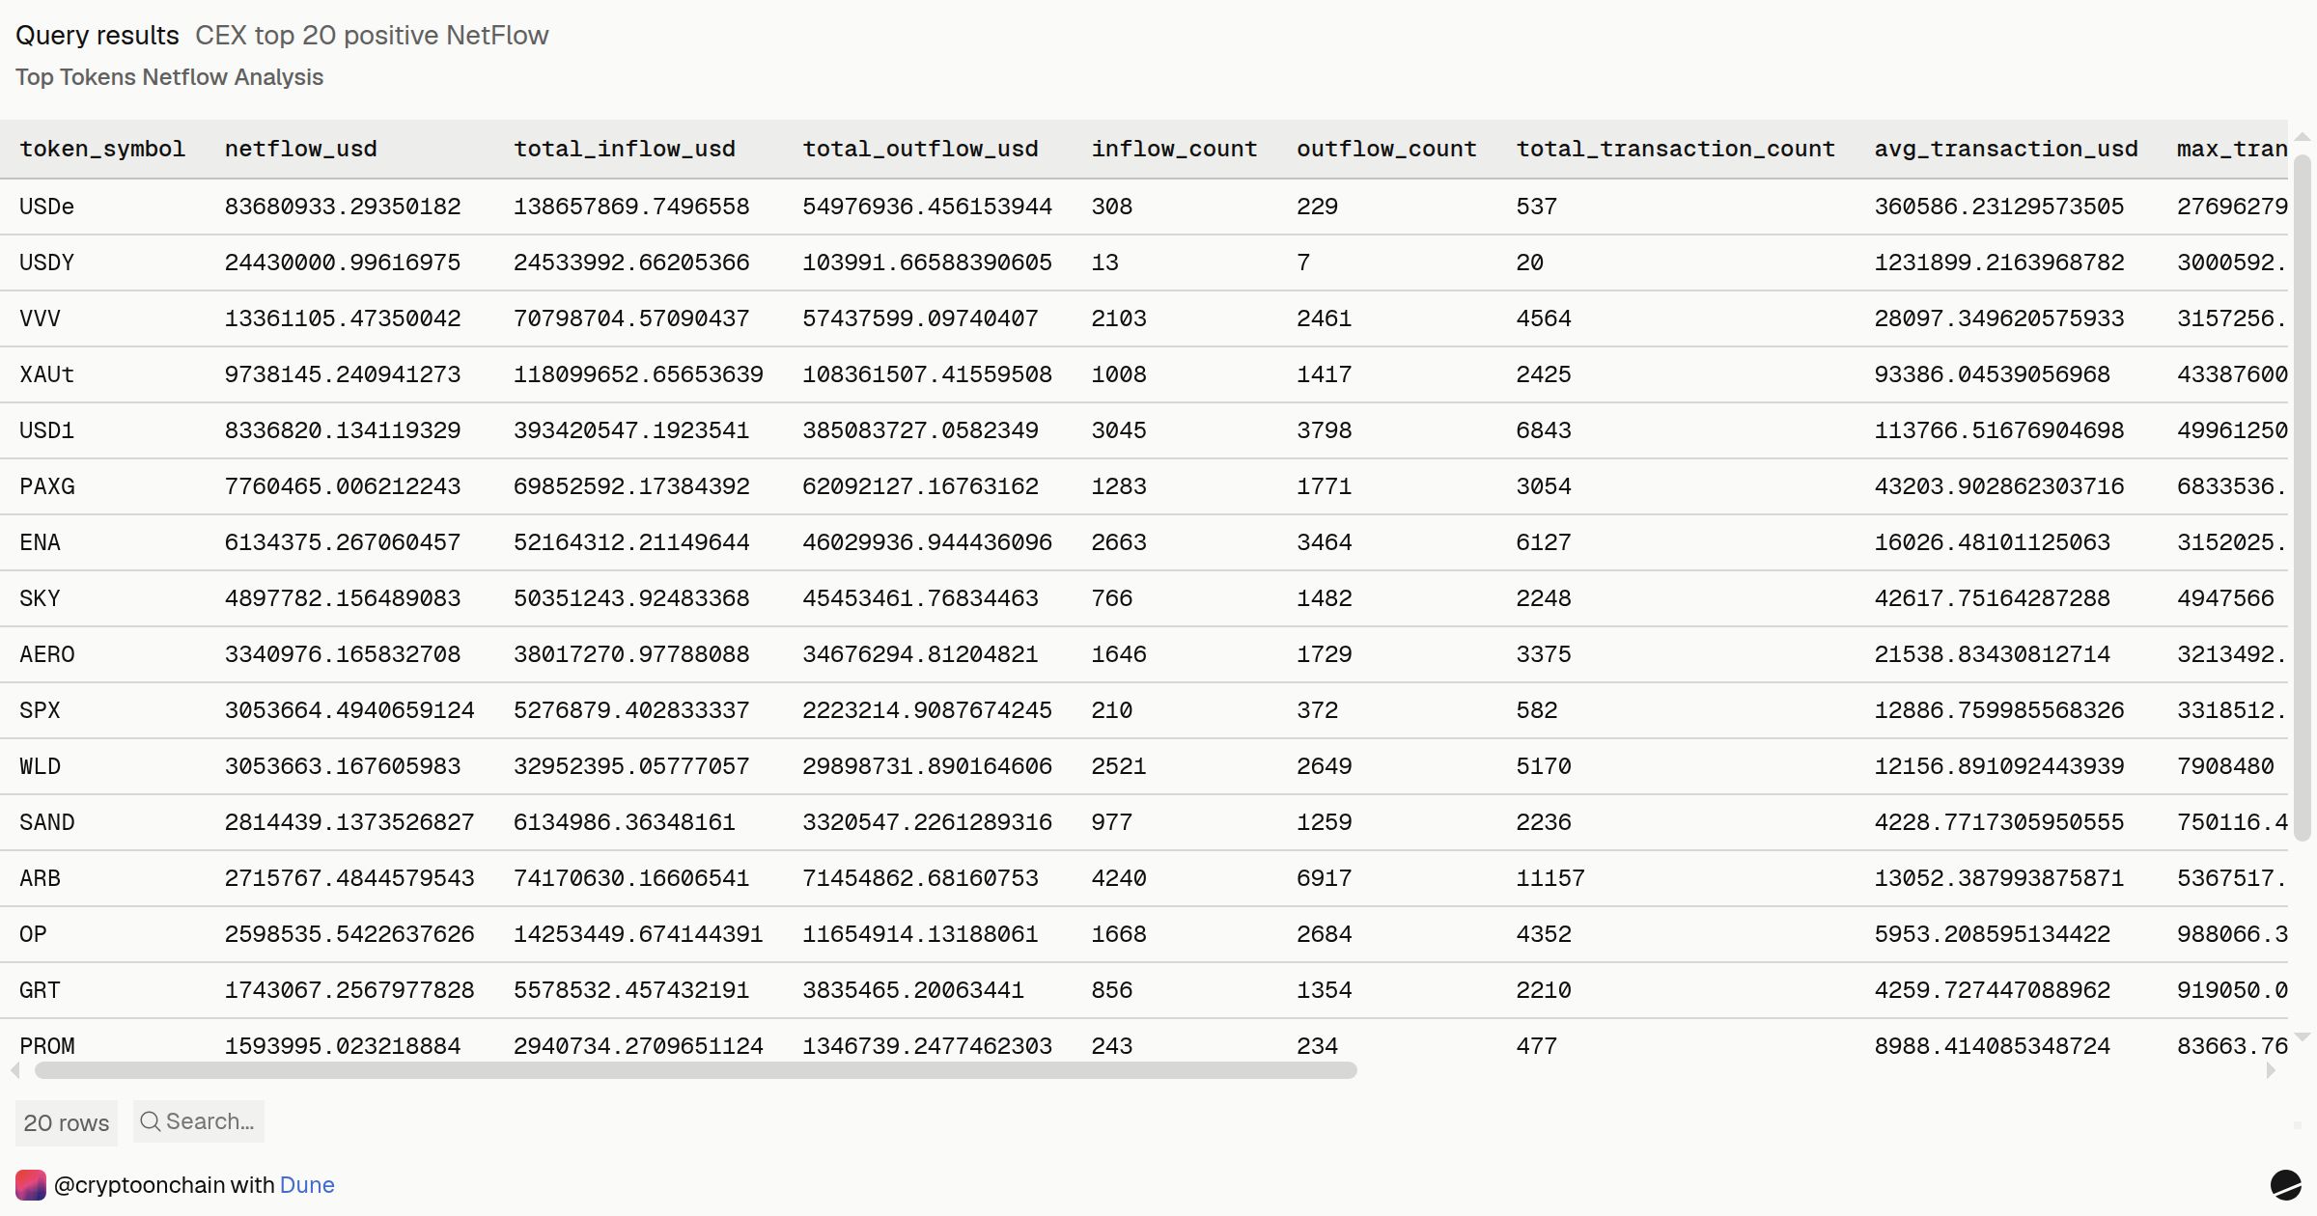This screenshot has width=2317, height=1216.
Task: Click the Dune logo icon at bottom right
Action: click(x=2285, y=1185)
